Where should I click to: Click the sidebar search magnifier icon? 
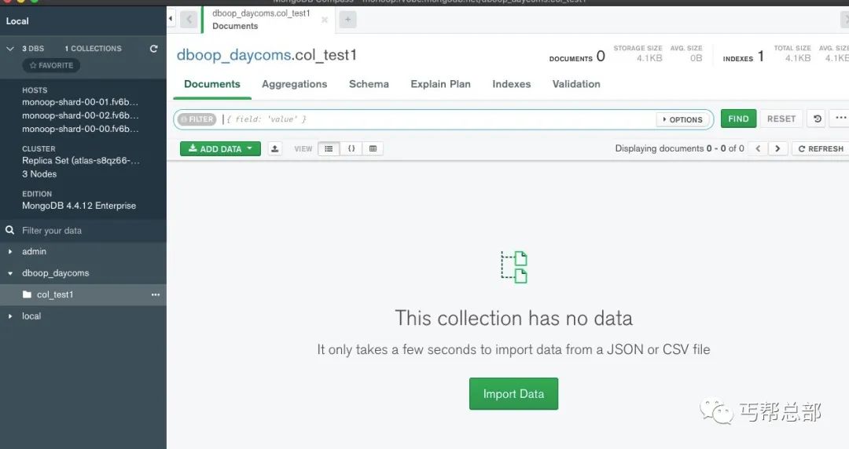9,230
